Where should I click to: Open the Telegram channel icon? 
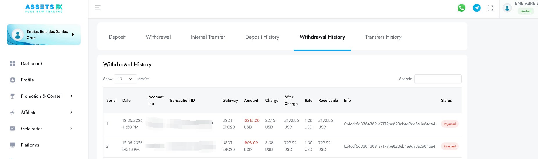(477, 8)
